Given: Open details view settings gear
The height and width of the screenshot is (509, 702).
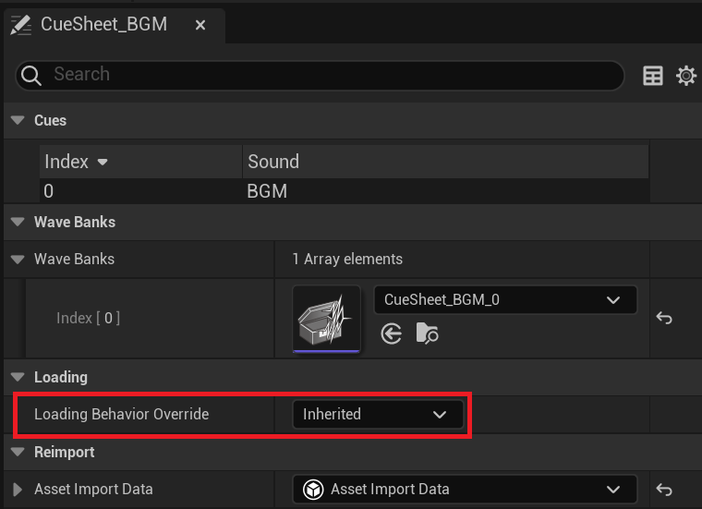Looking at the screenshot, I should point(686,76).
